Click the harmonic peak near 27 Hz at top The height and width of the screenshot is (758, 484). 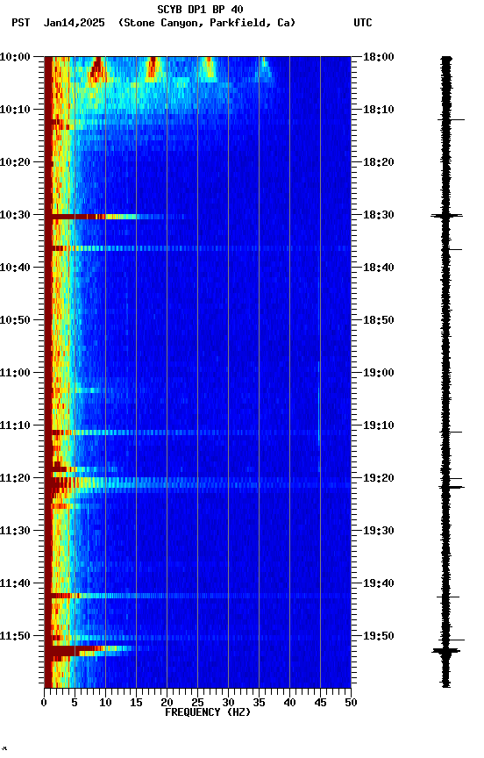point(208,68)
